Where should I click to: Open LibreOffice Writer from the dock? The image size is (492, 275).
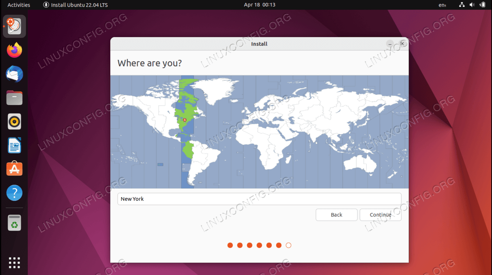pyautogui.click(x=14, y=145)
